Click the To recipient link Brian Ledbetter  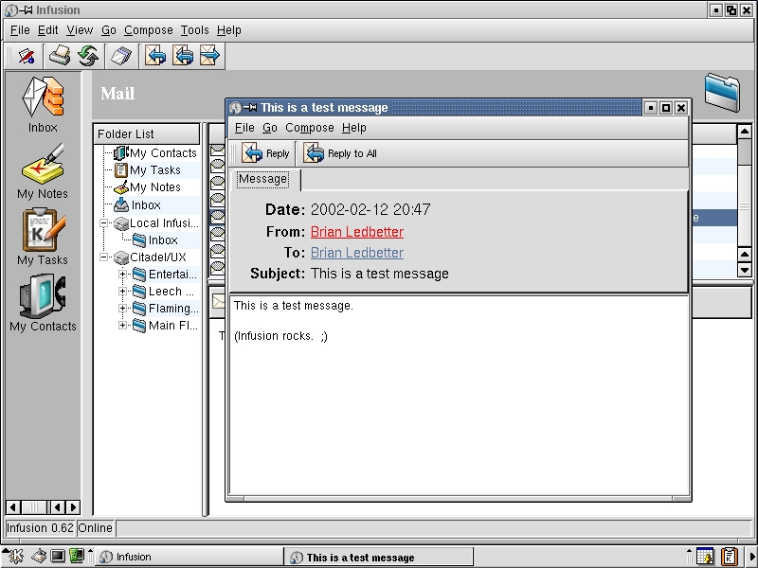click(x=357, y=253)
